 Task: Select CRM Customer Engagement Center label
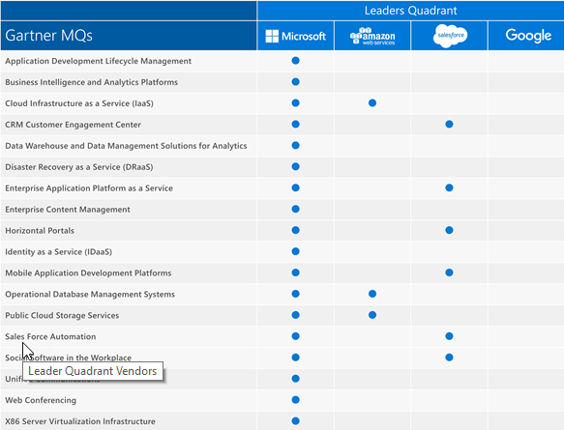73,125
